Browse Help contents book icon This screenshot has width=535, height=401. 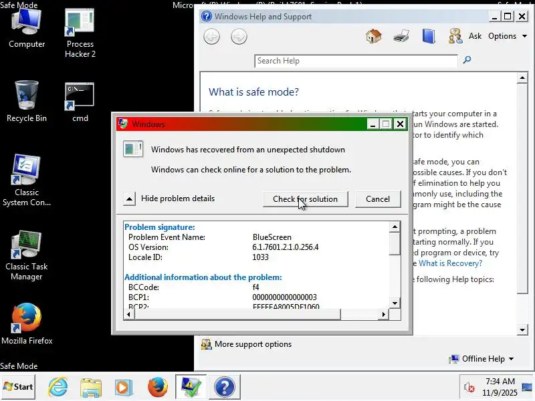[429, 36]
